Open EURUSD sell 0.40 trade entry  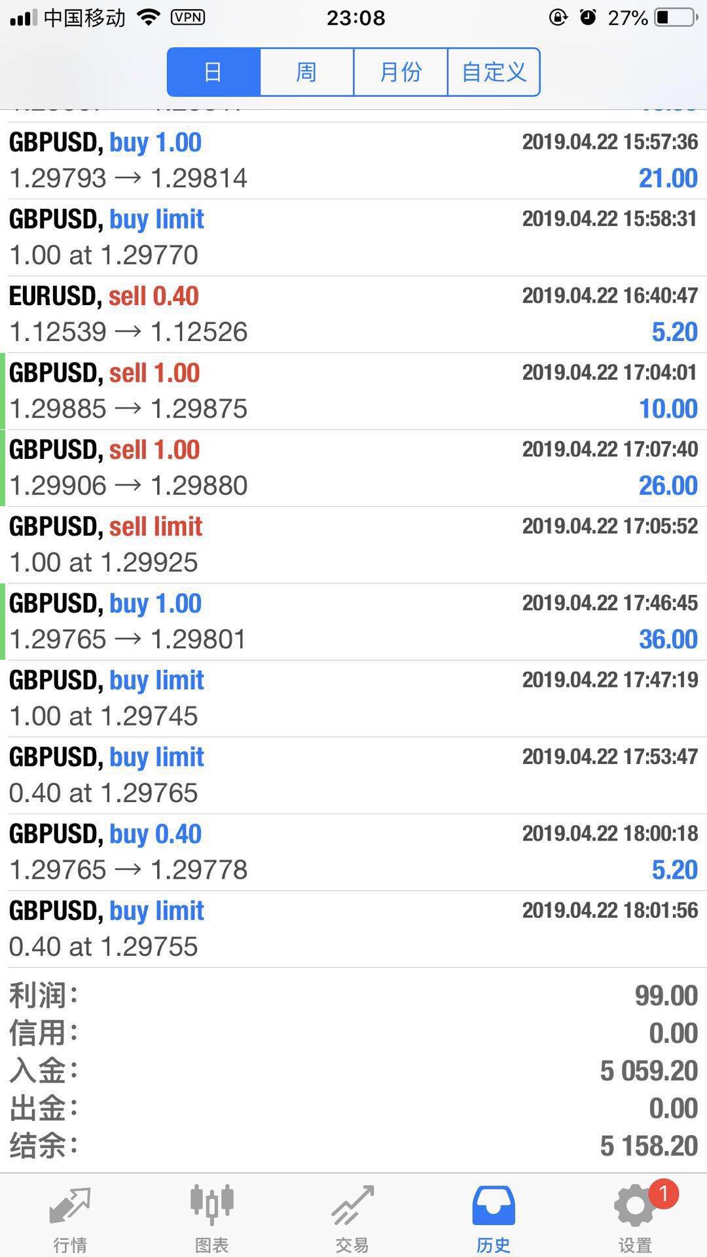pos(353,314)
